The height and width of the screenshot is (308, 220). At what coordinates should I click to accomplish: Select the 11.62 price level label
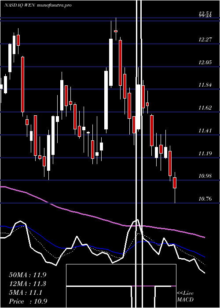coord(205,108)
